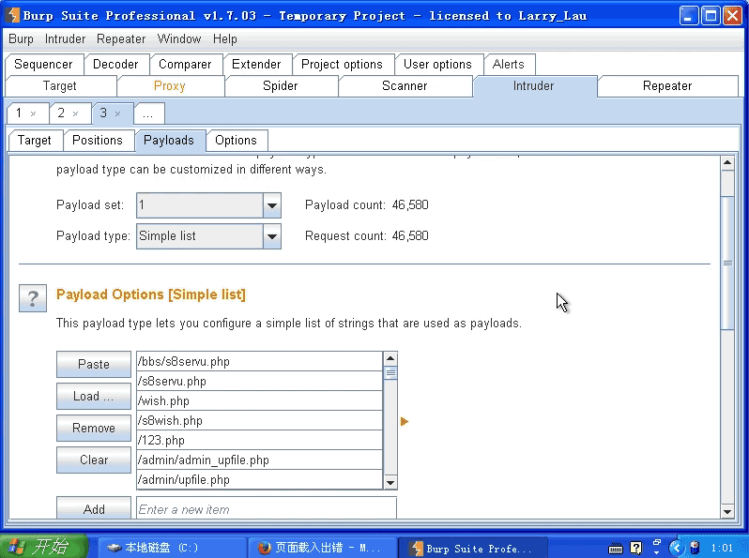Screen dimensions: 749x558
Task: Open the Repeater menu
Action: (x=121, y=39)
